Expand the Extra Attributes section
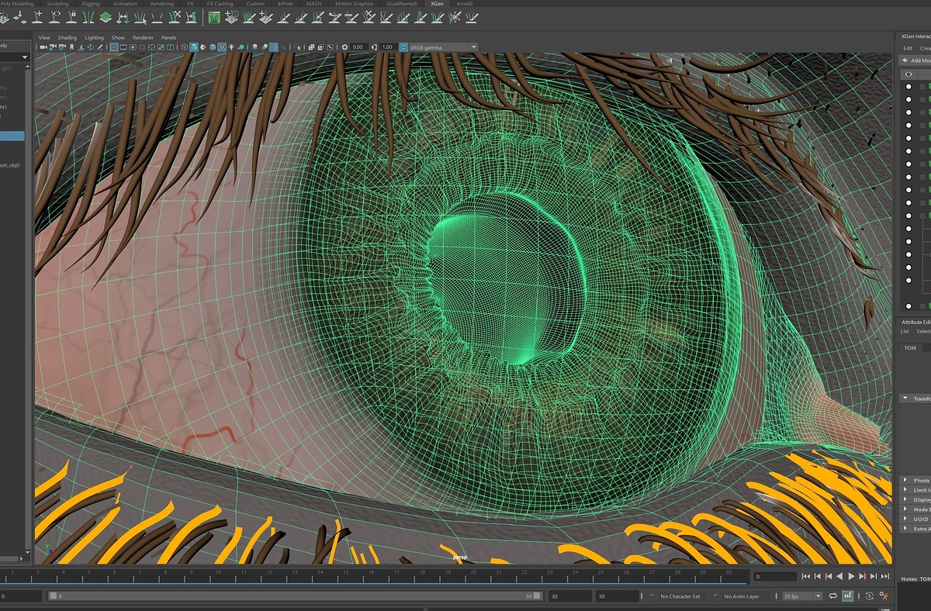The height and width of the screenshot is (611, 931). coord(915,529)
